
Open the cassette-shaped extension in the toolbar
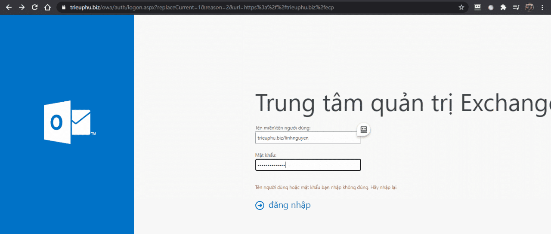[477, 7]
